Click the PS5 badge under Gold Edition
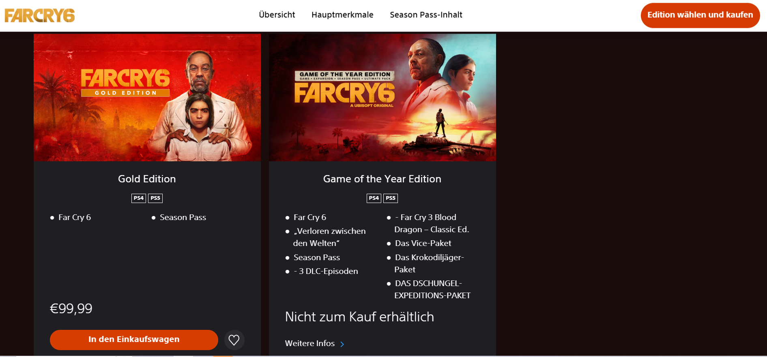Screen dimensions: 767x357 tap(155, 198)
